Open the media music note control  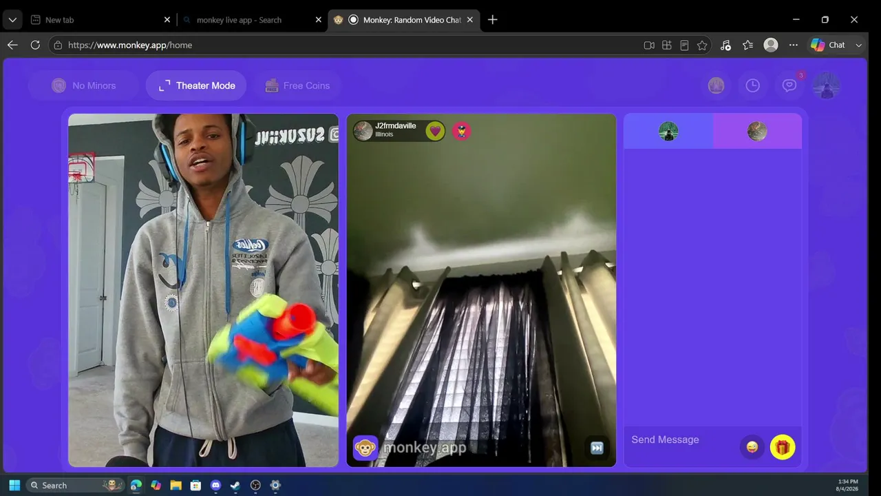pos(725,45)
